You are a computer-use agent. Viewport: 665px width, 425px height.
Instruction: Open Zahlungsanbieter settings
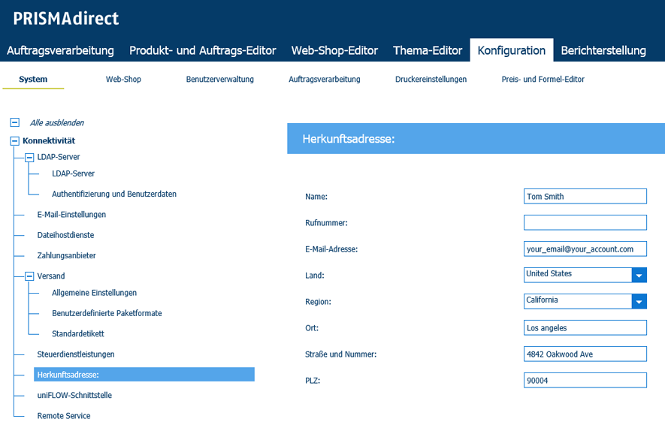tap(67, 255)
